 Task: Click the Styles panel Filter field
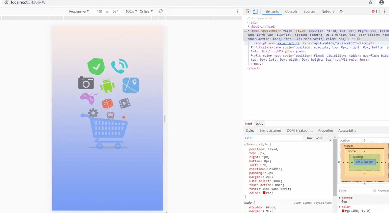(x=273, y=138)
